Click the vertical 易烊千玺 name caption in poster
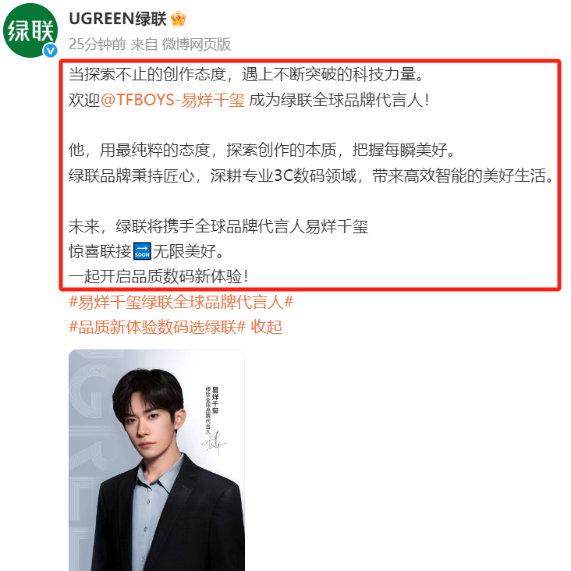This screenshot has width=571, height=571. [x=215, y=400]
